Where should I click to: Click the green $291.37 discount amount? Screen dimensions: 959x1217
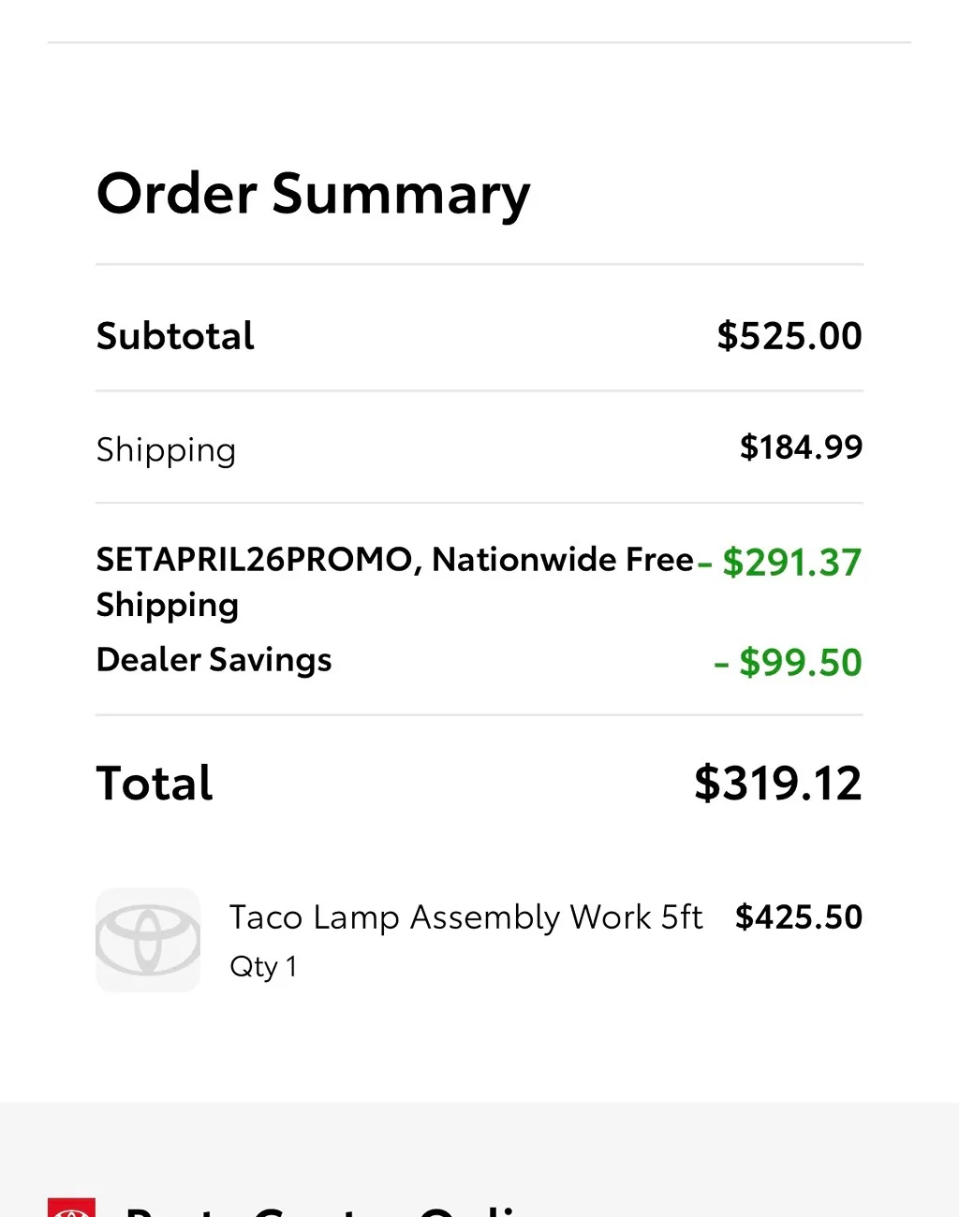pyautogui.click(x=790, y=563)
